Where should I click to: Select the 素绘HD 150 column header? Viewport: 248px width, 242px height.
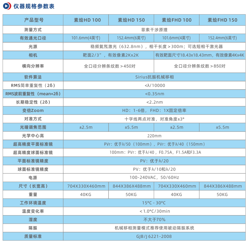pyautogui.click(x=131, y=20)
